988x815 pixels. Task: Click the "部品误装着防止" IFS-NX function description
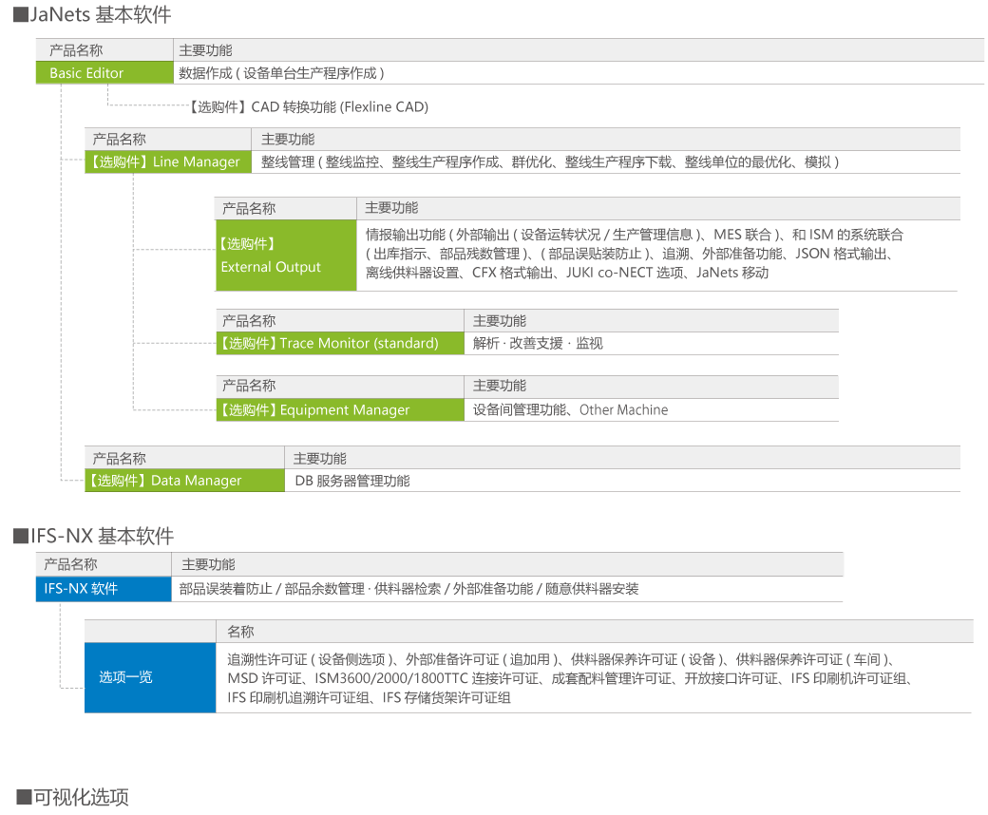408,589
